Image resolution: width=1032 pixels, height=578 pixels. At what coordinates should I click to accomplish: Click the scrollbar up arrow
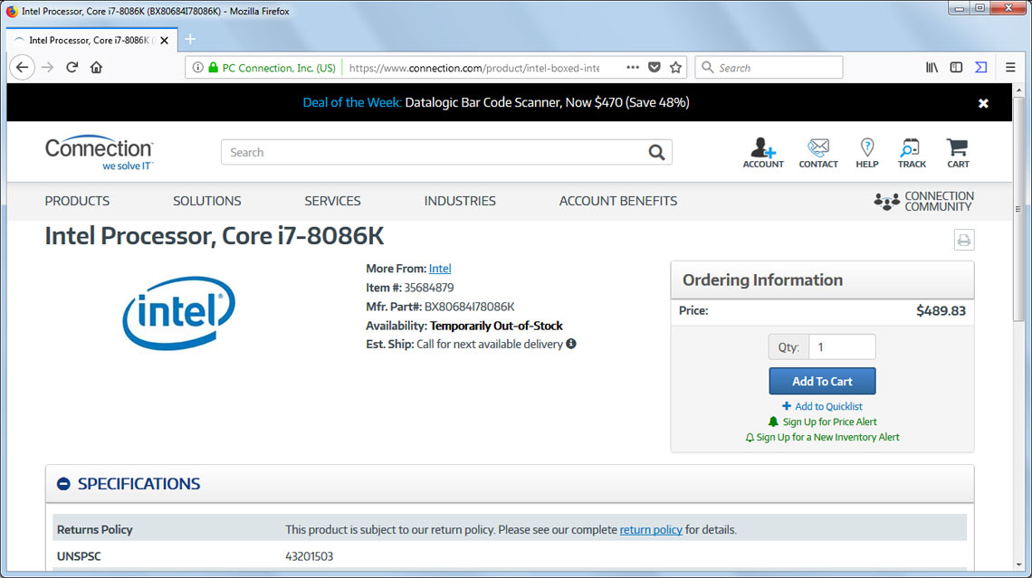click(1018, 90)
